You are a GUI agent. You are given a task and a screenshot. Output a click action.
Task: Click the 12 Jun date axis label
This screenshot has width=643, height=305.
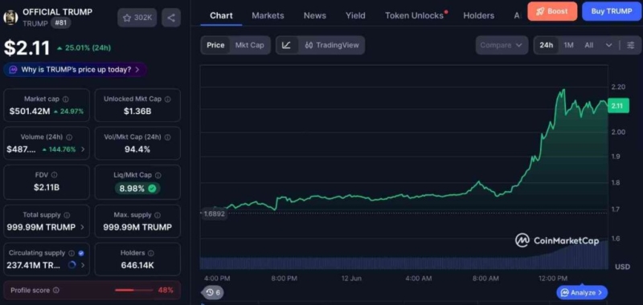tap(351, 279)
